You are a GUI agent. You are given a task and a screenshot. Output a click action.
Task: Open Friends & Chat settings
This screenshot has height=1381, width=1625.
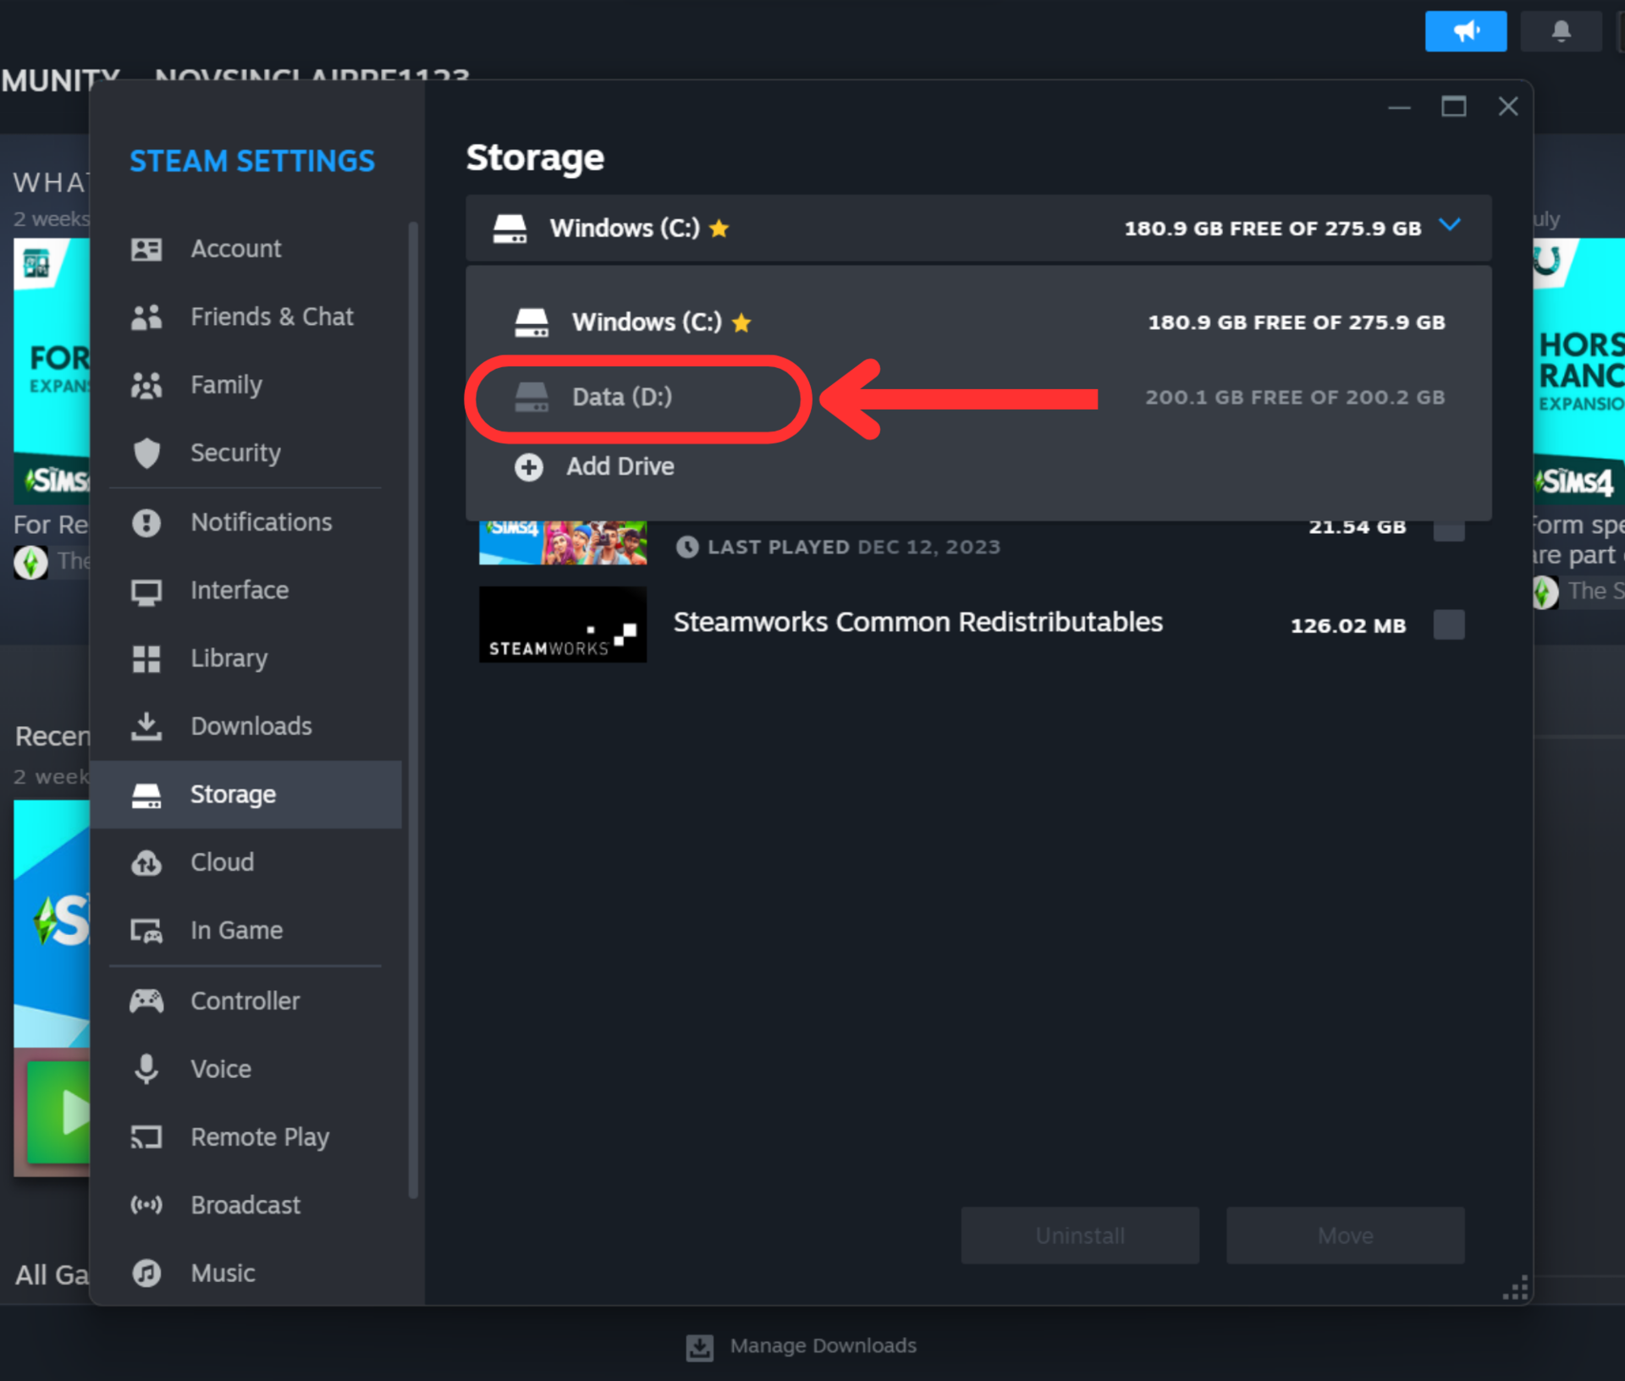coord(271,316)
